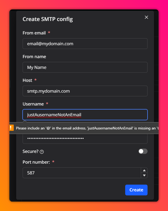Click the 'Port number:' label
Viewport: 168px width, 211px height.
tap(36, 162)
